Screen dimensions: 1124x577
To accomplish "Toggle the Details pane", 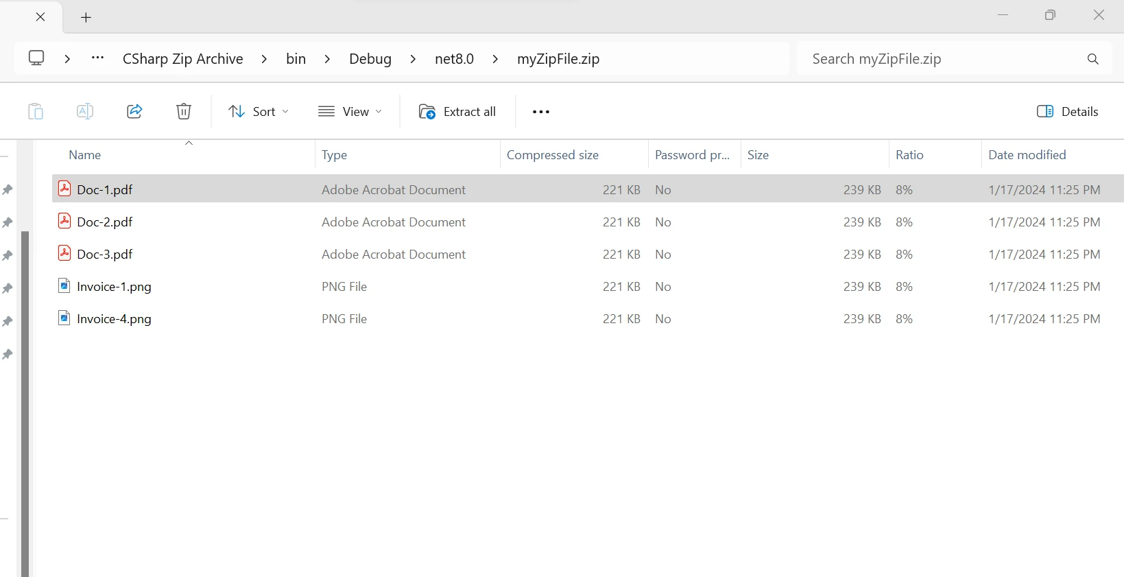I will [1067, 112].
